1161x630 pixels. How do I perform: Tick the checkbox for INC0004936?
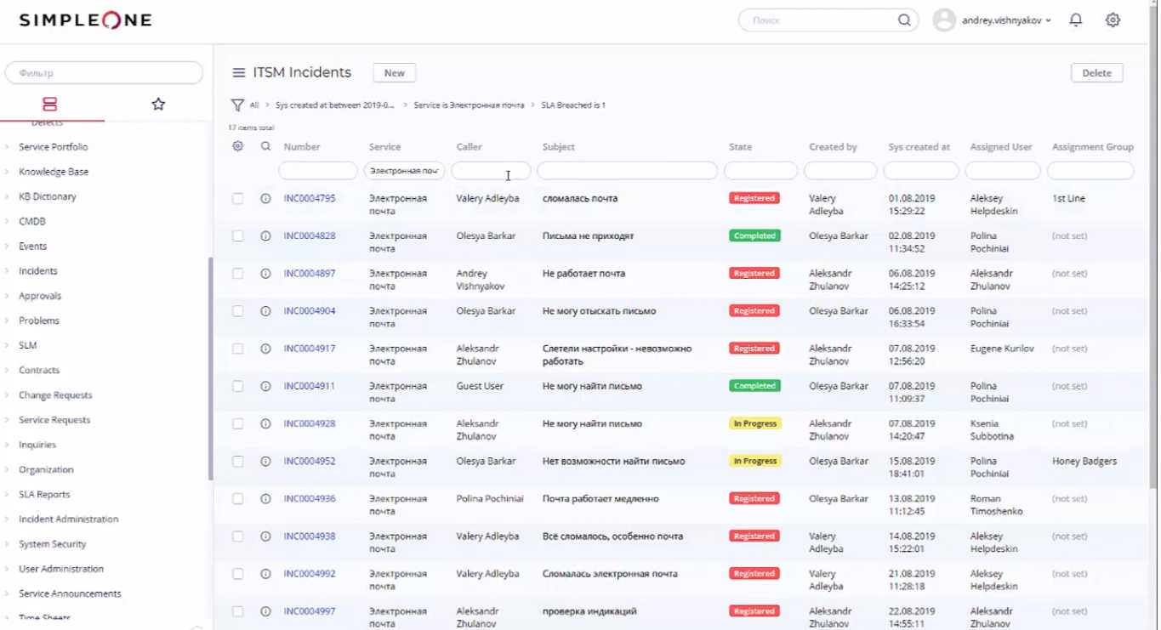click(238, 499)
